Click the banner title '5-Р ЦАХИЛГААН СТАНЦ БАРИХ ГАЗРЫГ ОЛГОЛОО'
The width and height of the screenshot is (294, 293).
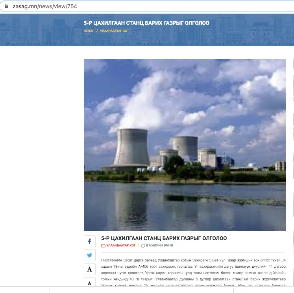[x=146, y=23]
